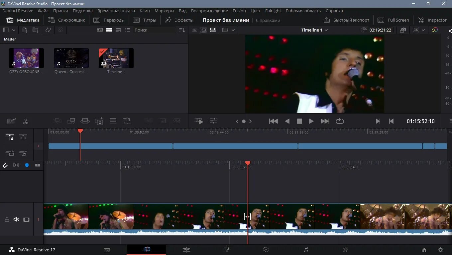The height and width of the screenshot is (255, 452).
Task: Toggle locked playhead timeline mode
Action: (10, 137)
